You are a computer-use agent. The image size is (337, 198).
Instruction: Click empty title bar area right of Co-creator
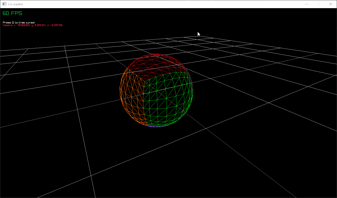(x=158, y=4)
